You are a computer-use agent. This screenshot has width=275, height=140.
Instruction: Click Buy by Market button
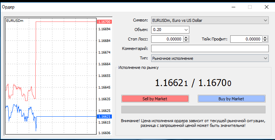coord(232,99)
